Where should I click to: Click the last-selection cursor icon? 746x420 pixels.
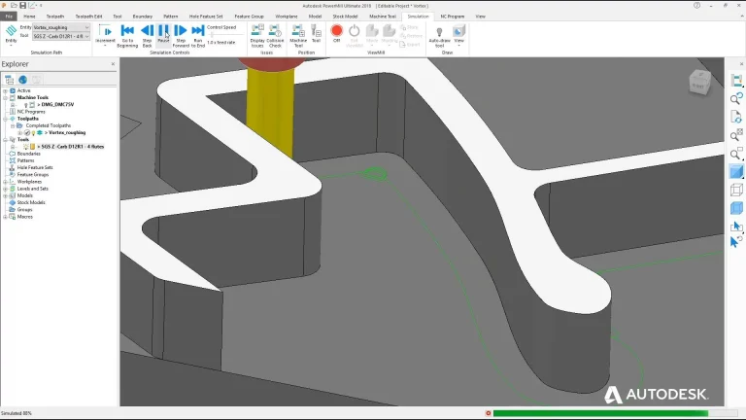736,242
